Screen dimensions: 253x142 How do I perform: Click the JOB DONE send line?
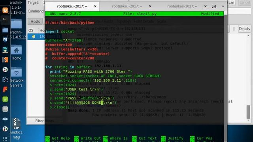[83, 103]
